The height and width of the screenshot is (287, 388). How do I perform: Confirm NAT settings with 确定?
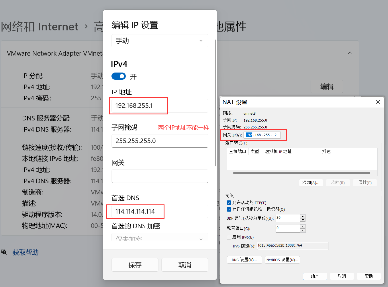click(x=315, y=276)
